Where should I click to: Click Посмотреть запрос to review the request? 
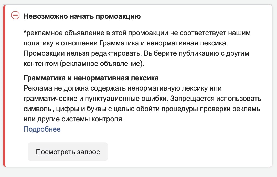pyautogui.click(x=68, y=152)
